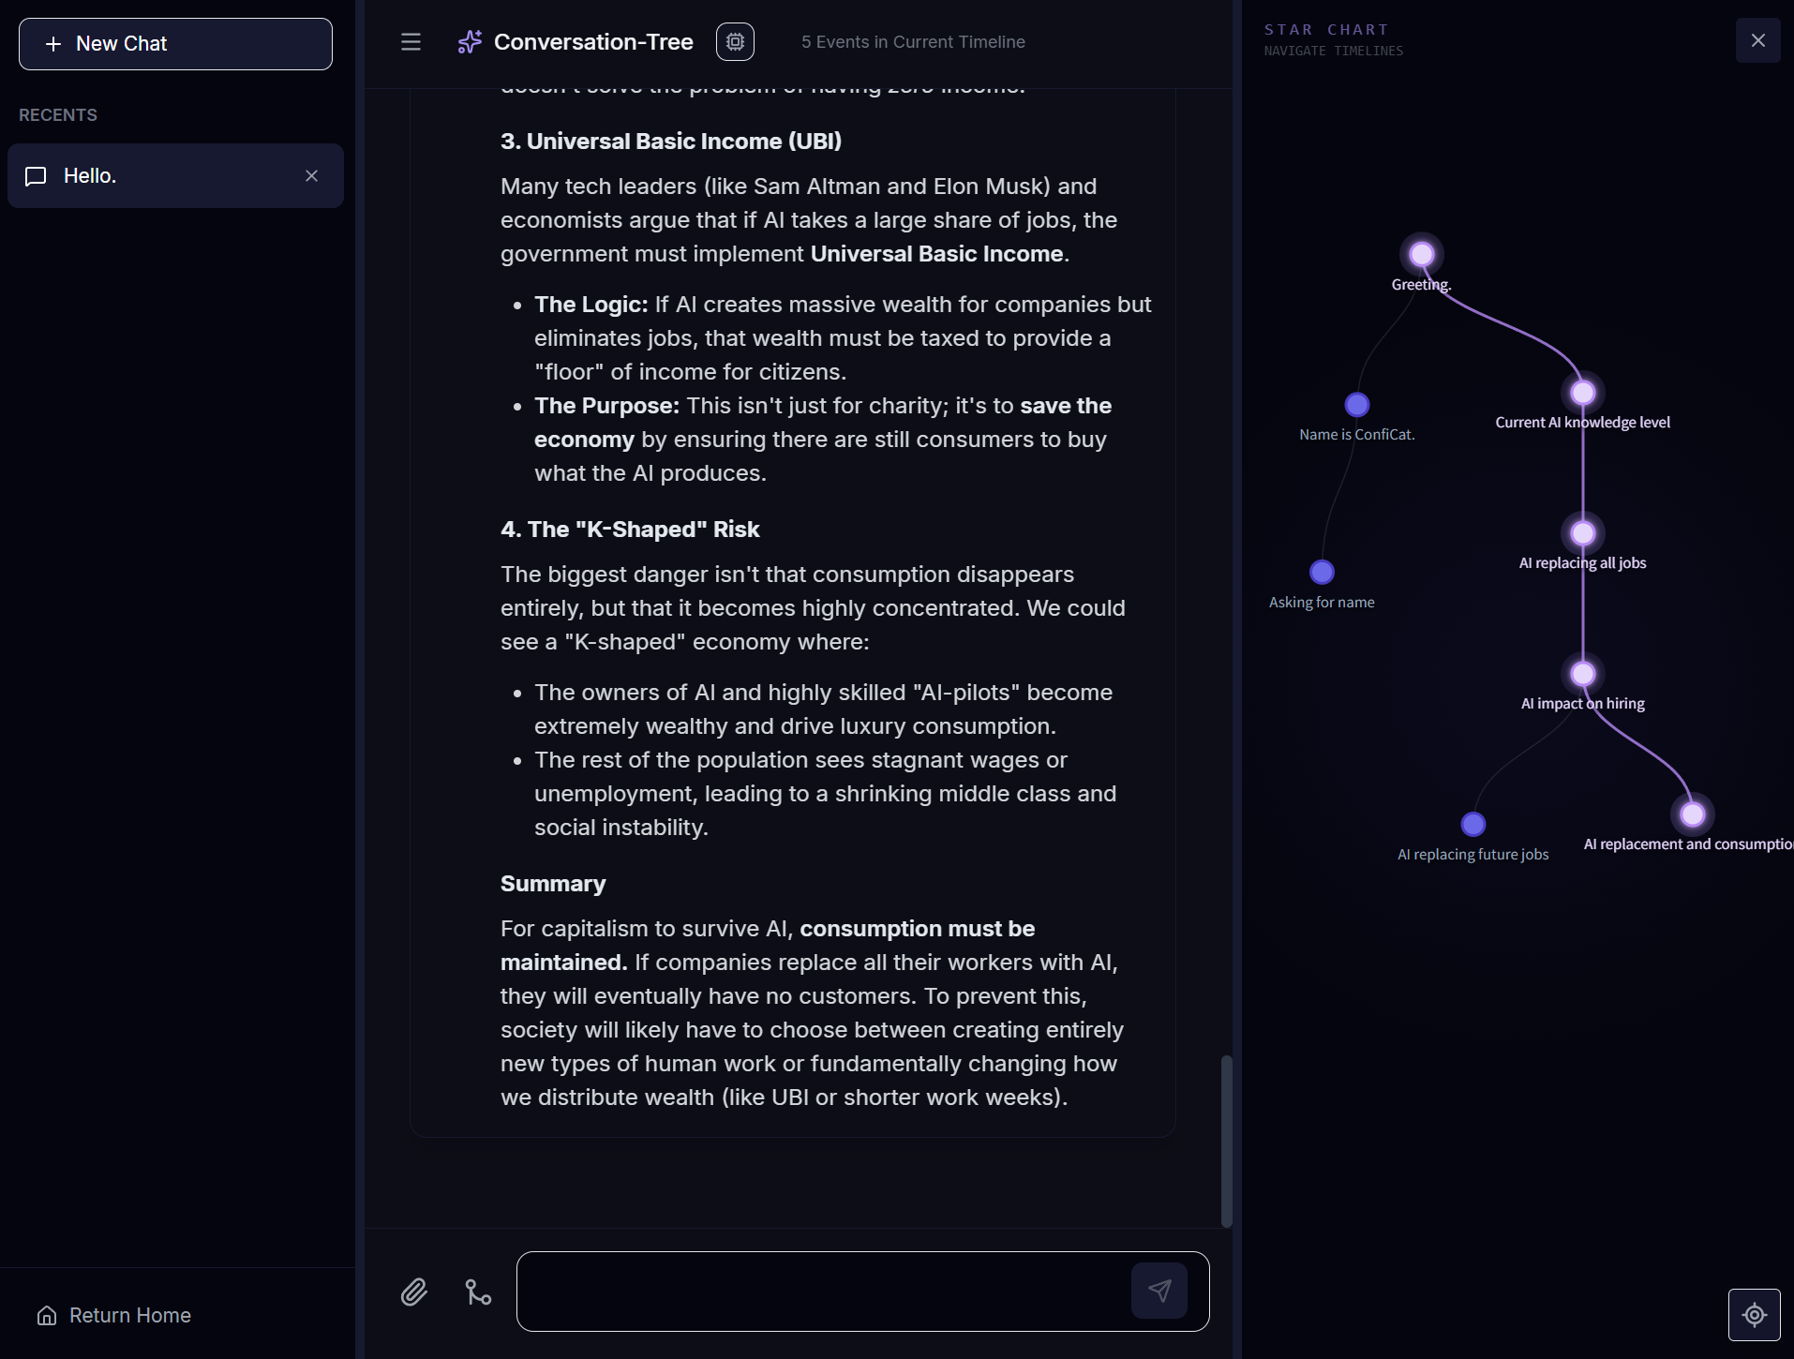
Task: Select the AI replacing future jobs node
Action: [1473, 824]
